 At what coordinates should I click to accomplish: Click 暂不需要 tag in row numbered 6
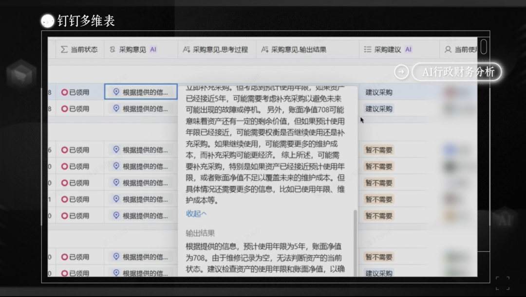coord(379,150)
